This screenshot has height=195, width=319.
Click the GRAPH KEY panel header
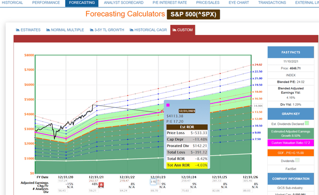click(x=291, y=114)
